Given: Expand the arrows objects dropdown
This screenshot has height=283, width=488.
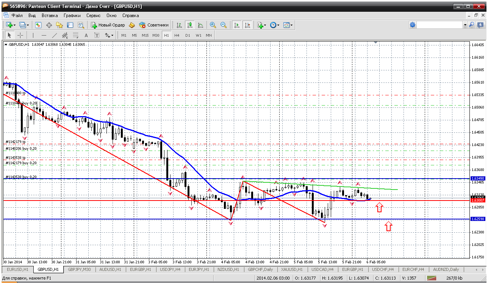Looking at the screenshot, I should pos(112,35).
